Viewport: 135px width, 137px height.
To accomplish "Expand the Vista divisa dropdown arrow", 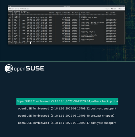I will coord(29,9).
